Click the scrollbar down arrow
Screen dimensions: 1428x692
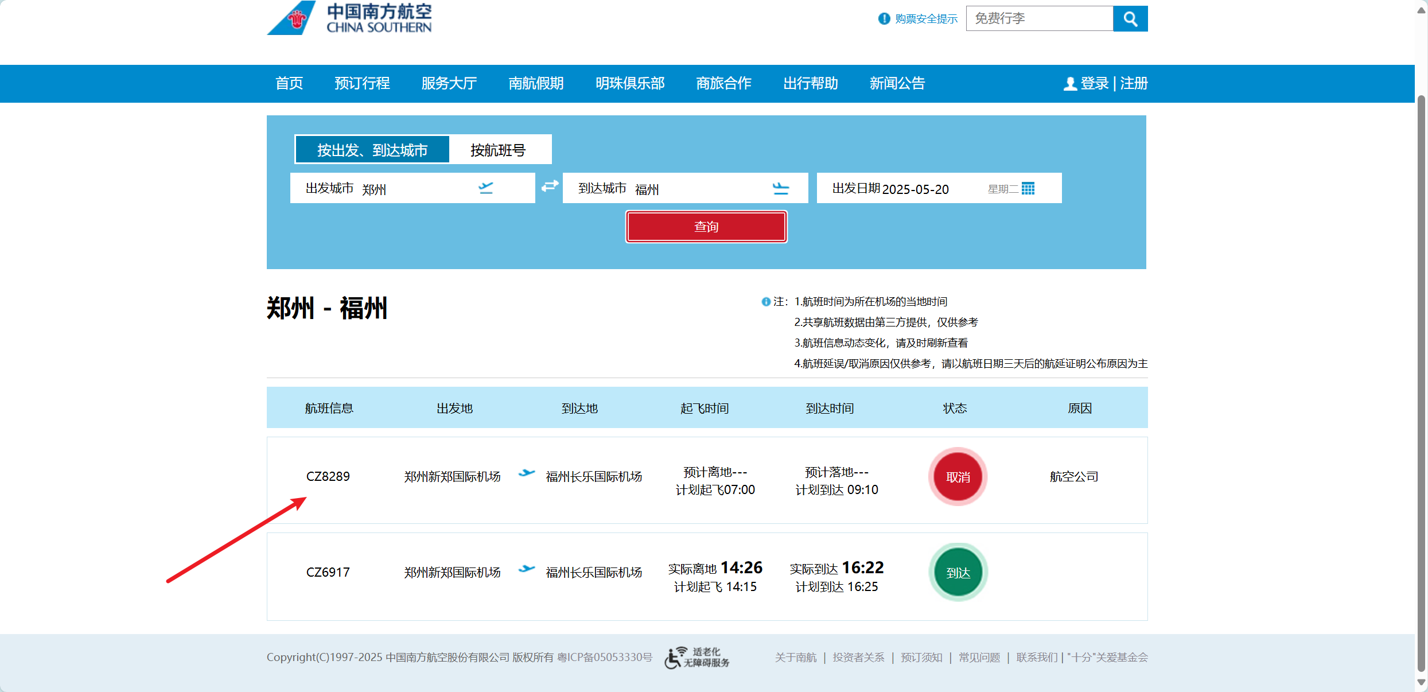coord(1421,682)
